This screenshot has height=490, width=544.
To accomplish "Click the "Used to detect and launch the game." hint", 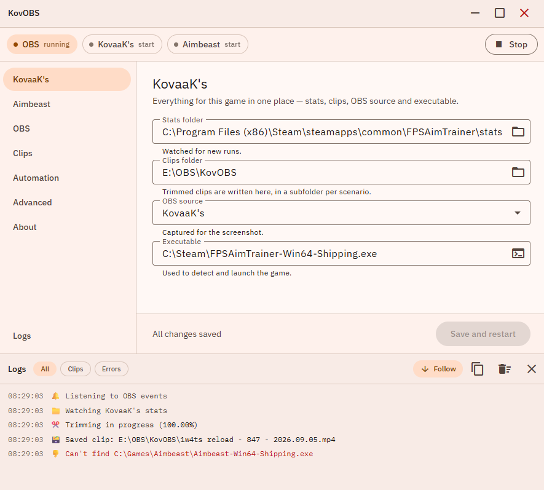I will (x=227, y=273).
